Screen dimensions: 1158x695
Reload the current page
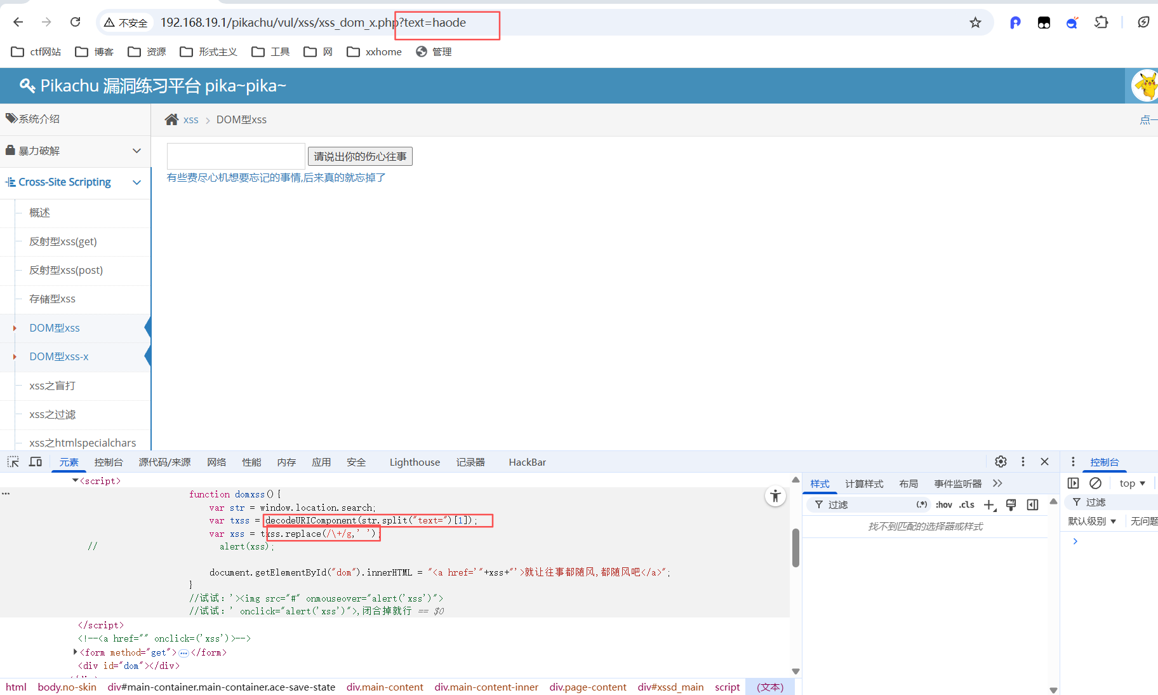[75, 22]
